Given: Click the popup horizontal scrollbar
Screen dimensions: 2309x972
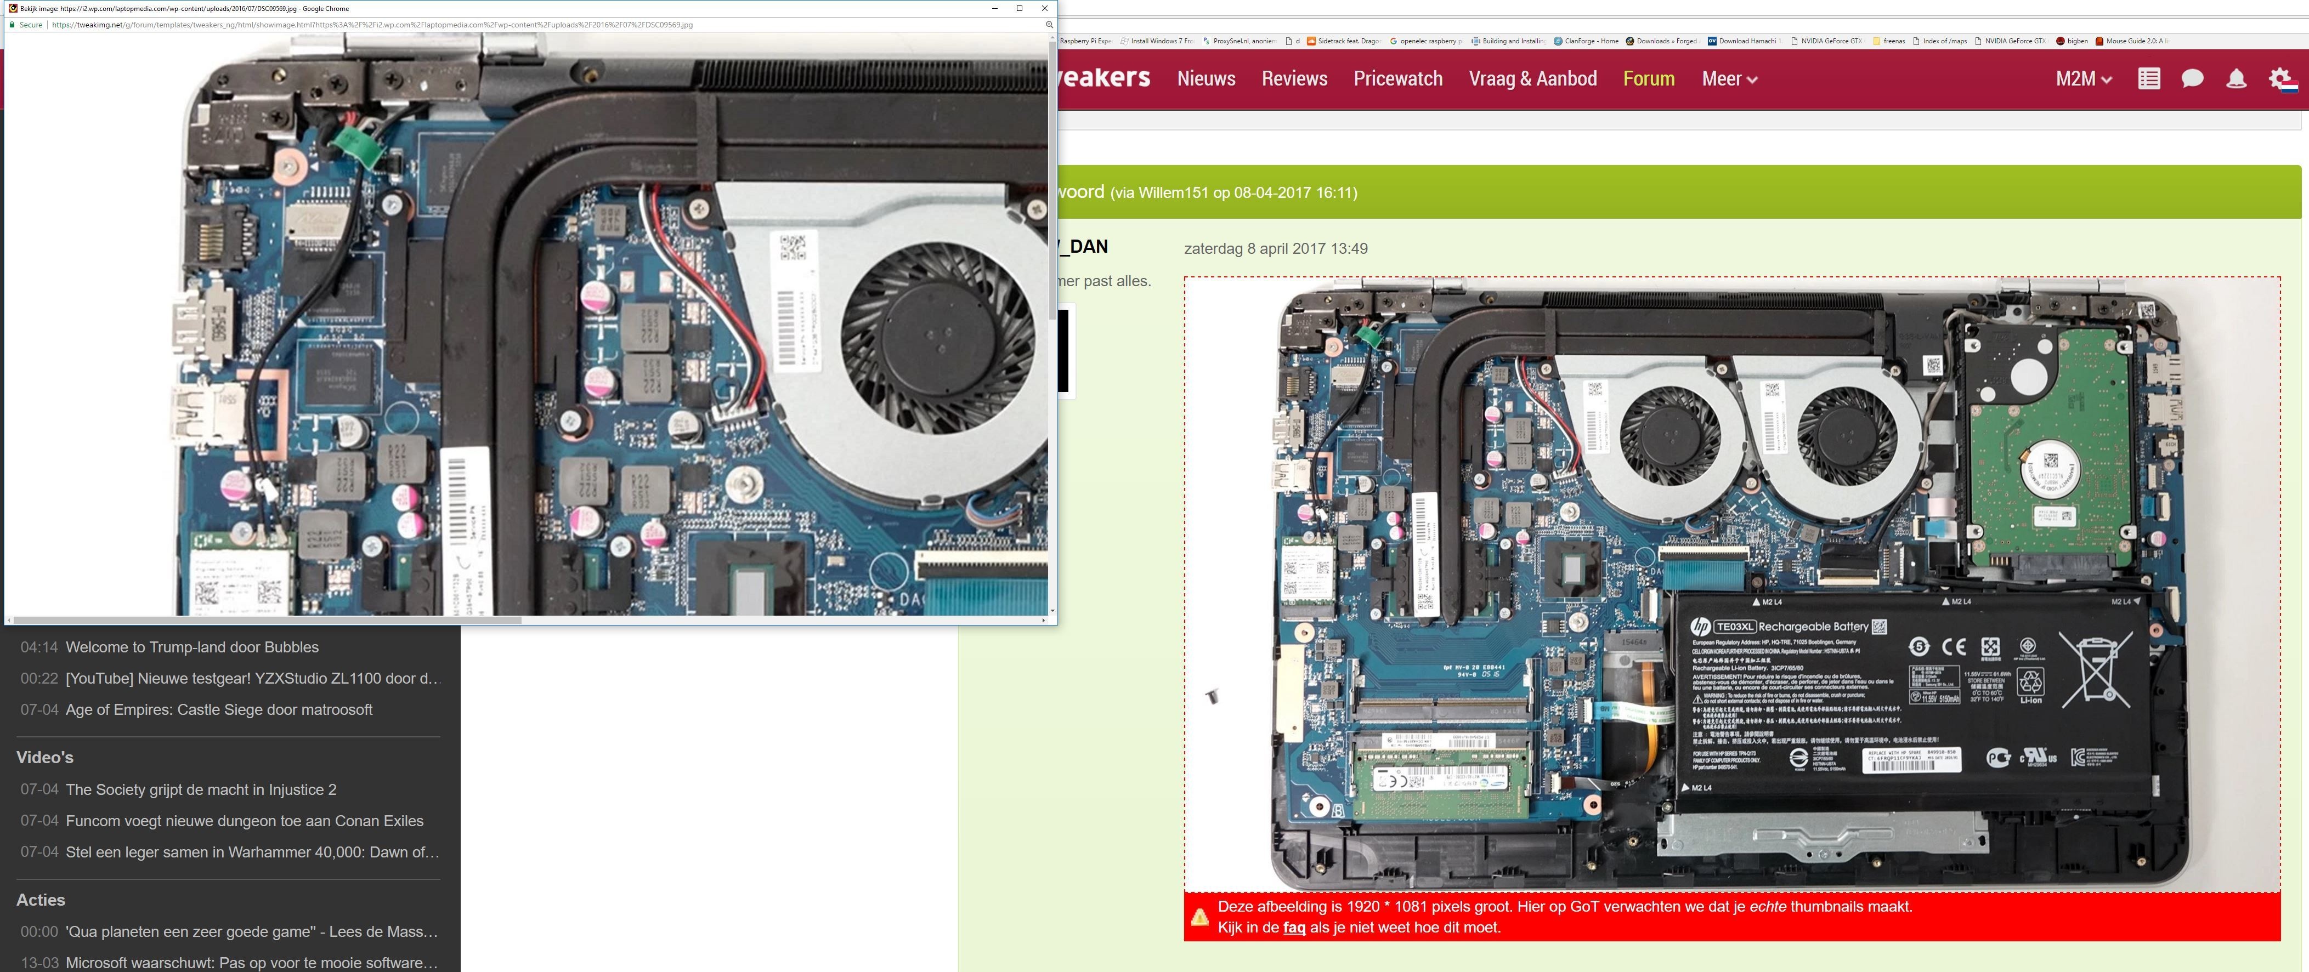Looking at the screenshot, I should (x=269, y=620).
